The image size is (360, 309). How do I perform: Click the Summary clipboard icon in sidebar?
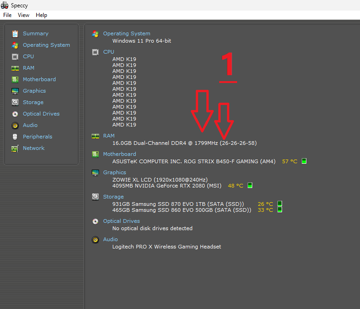15,34
